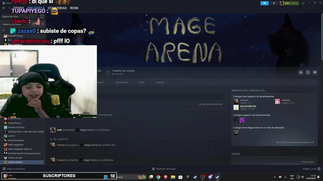The width and height of the screenshot is (323, 181).
Task: Open Discord from taskbar
Action: (x=210, y=177)
